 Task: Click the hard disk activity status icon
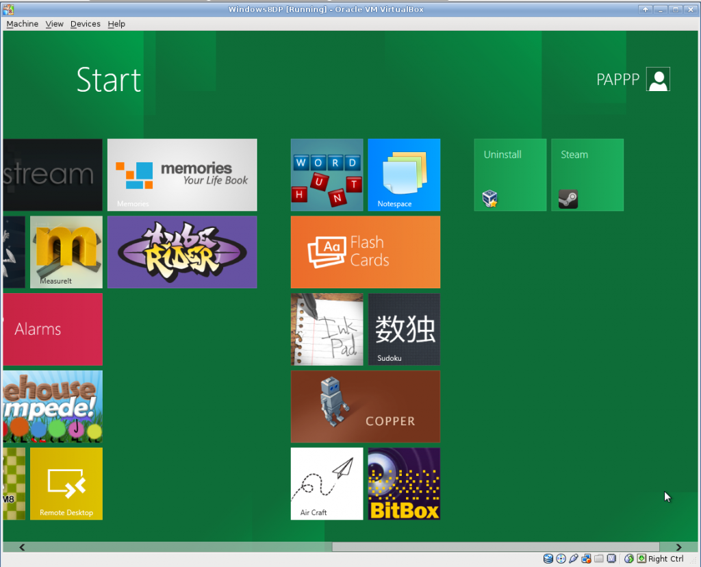pyautogui.click(x=548, y=559)
